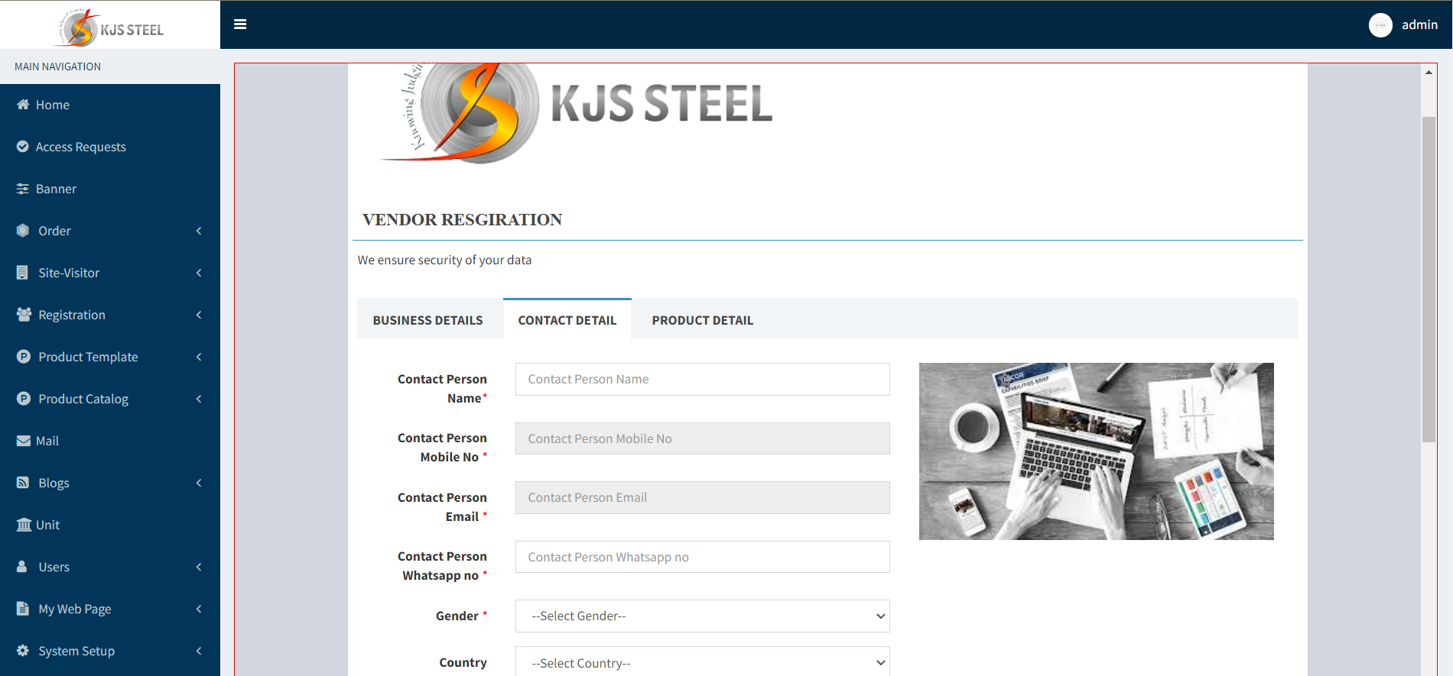Expand the Registration menu chevron
1453x676 pixels.
199,315
